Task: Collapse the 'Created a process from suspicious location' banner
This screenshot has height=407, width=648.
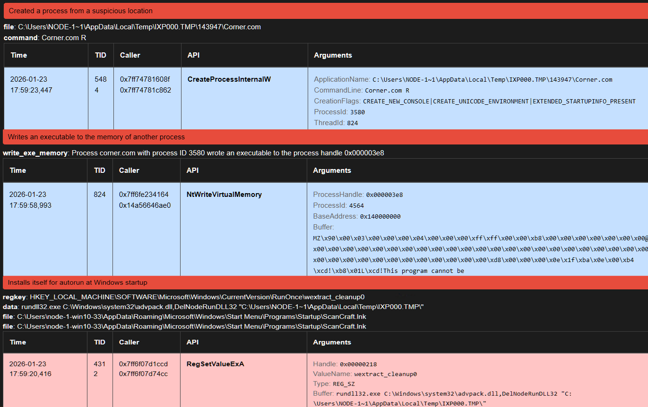Action: point(81,10)
